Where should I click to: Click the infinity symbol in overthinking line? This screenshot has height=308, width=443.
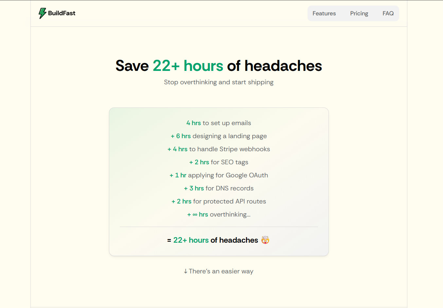(x=195, y=215)
